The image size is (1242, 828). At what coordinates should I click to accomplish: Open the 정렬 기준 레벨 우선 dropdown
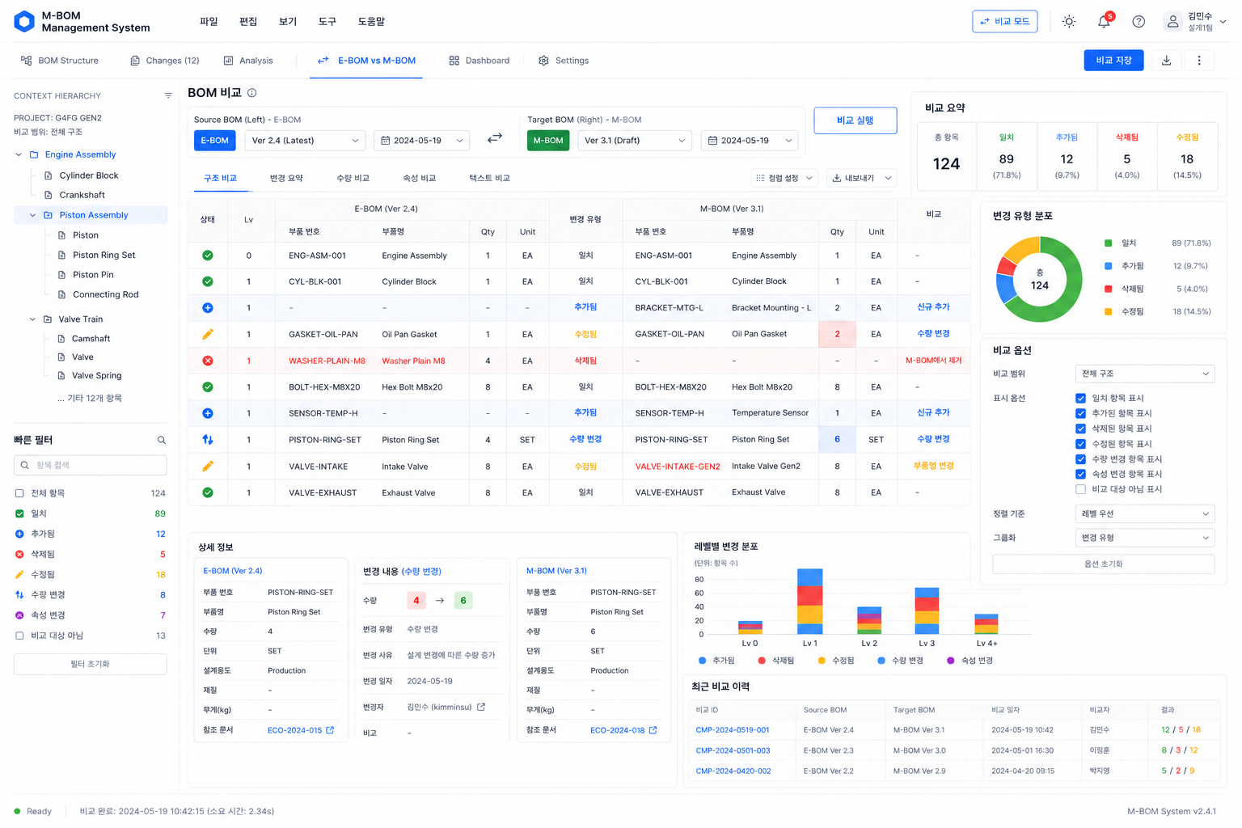pos(1145,513)
